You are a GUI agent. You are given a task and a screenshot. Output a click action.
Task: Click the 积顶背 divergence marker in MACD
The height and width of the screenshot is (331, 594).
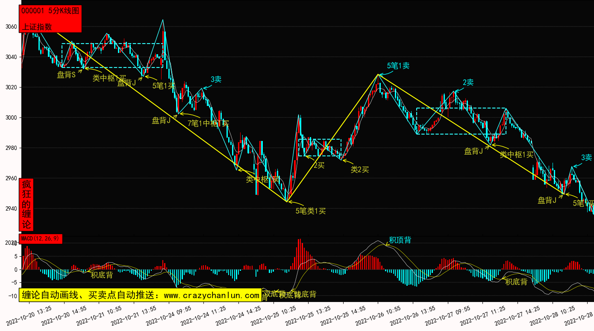click(400, 240)
